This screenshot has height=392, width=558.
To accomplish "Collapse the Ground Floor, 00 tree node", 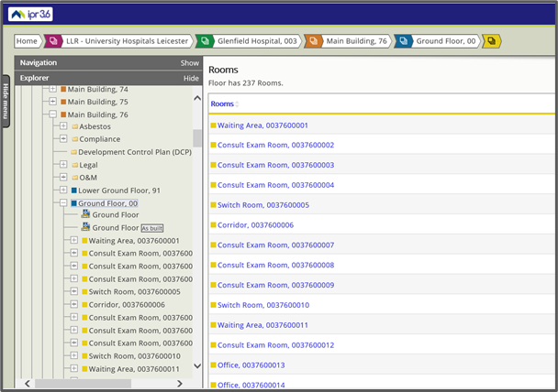I will [63, 203].
